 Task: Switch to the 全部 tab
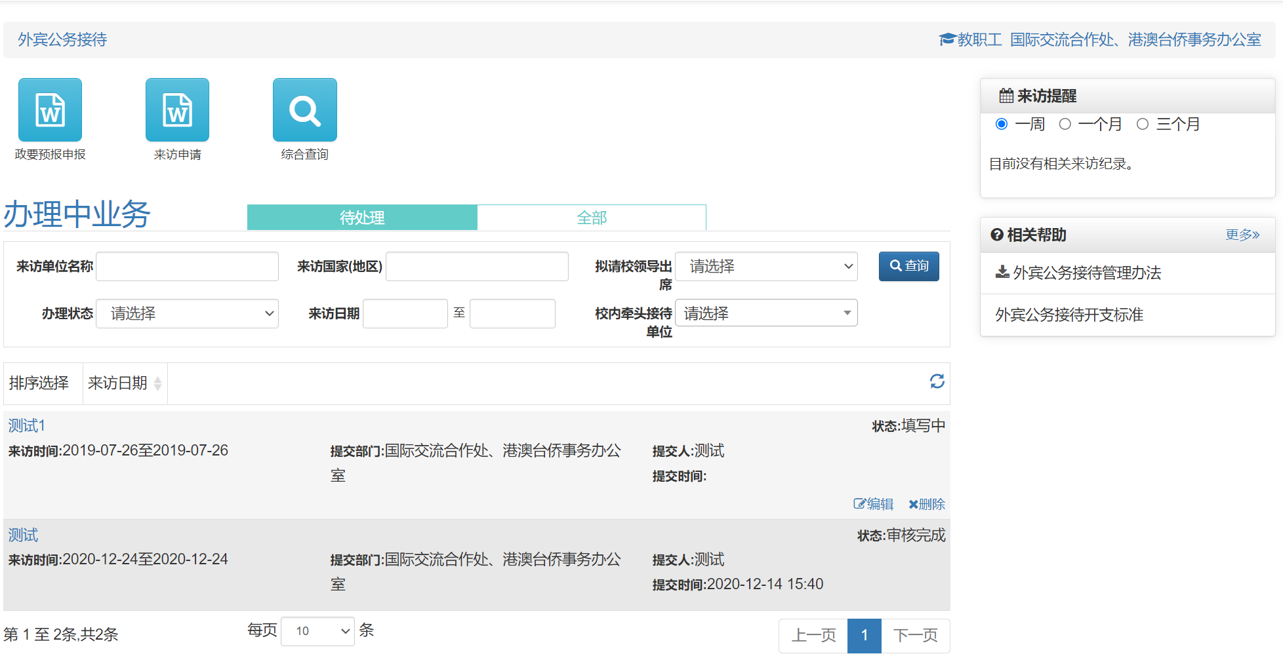(x=592, y=217)
